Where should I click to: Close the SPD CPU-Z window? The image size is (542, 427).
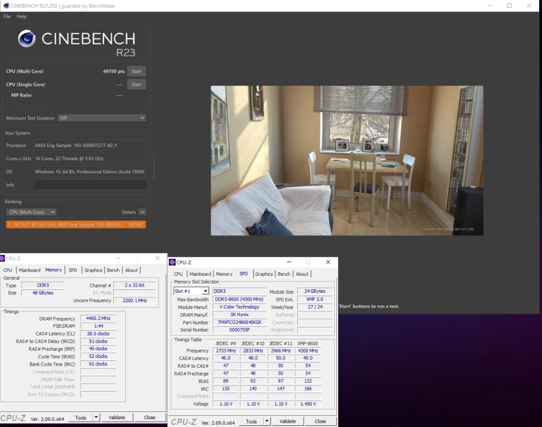[x=328, y=262]
